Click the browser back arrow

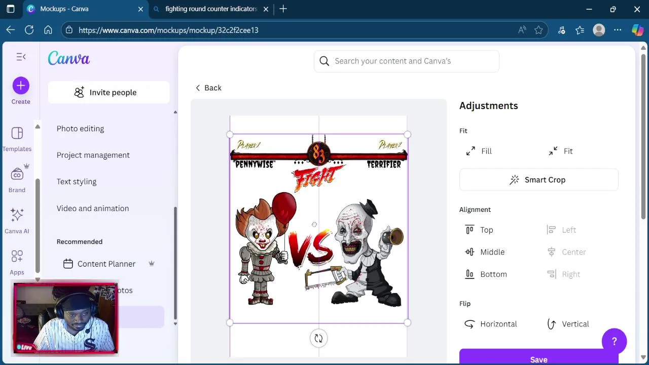[10, 30]
